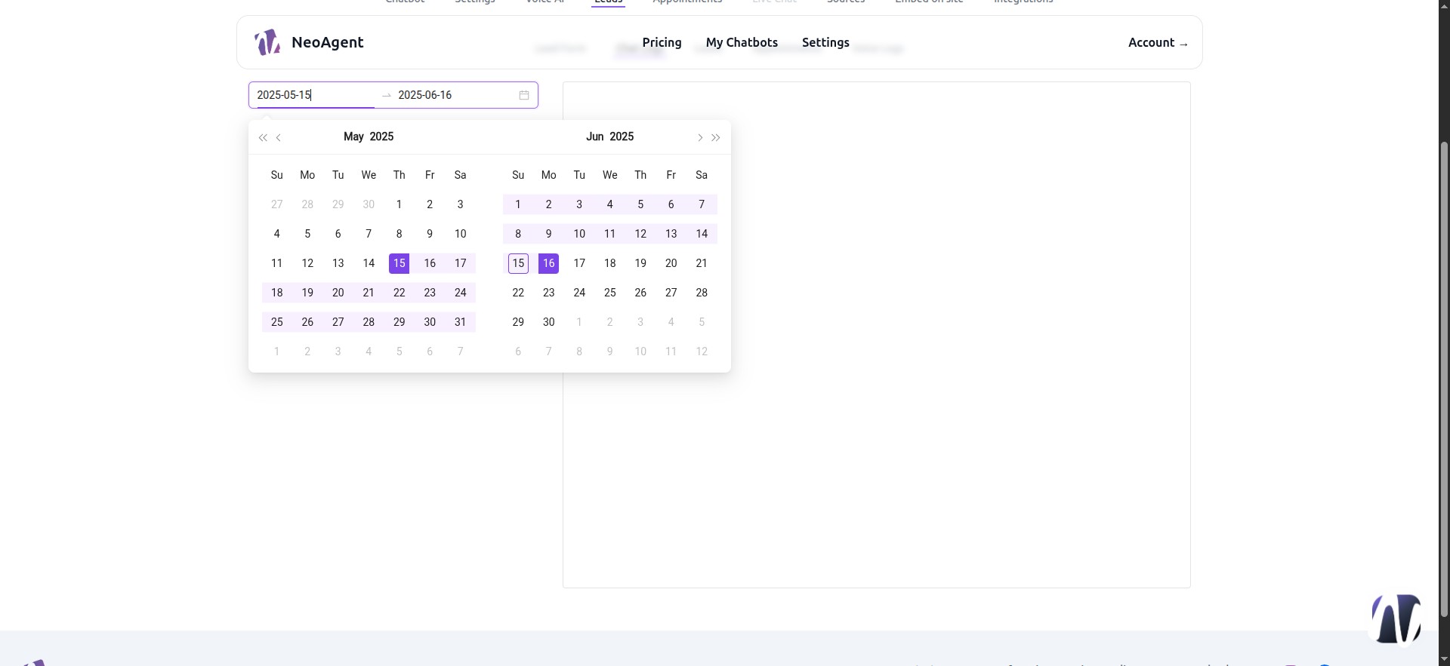Image resolution: width=1450 pixels, height=666 pixels.
Task: Pick June 9 in the right calendar
Action: 549,234
